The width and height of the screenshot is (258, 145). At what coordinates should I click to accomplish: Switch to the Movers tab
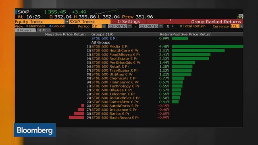click(25, 30)
